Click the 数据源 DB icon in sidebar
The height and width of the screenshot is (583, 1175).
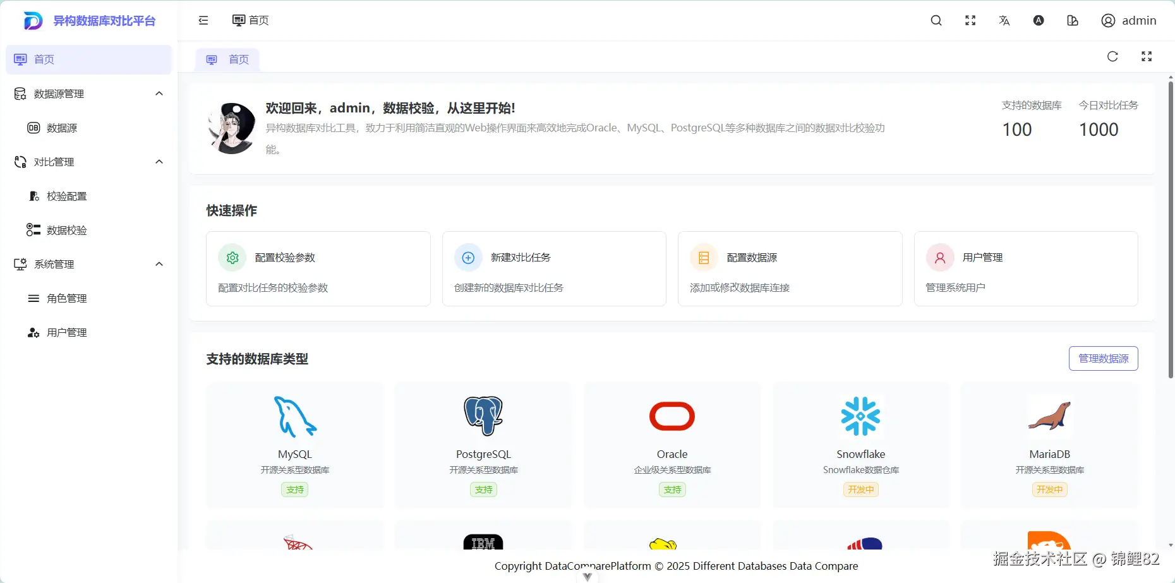coord(33,128)
